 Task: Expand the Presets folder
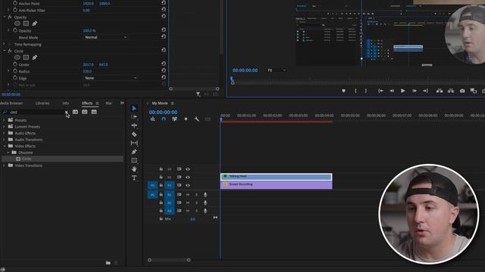[x=4, y=120]
